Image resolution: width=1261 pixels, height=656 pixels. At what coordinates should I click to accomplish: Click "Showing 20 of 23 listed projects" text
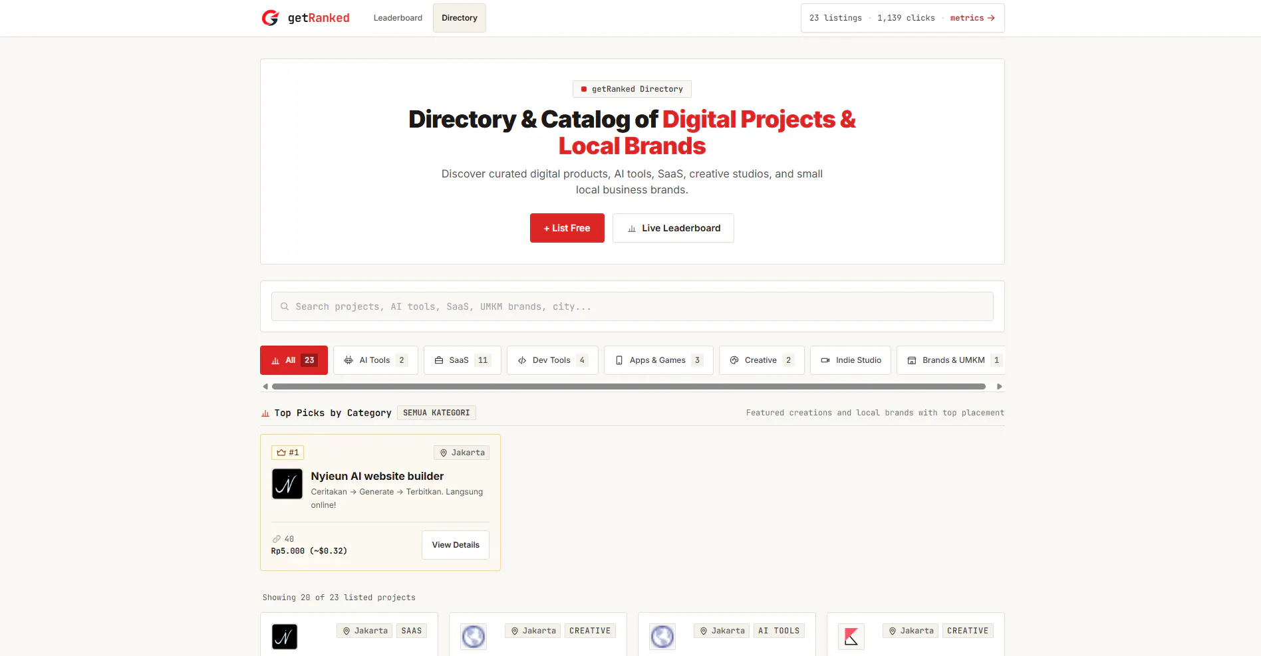tap(339, 598)
